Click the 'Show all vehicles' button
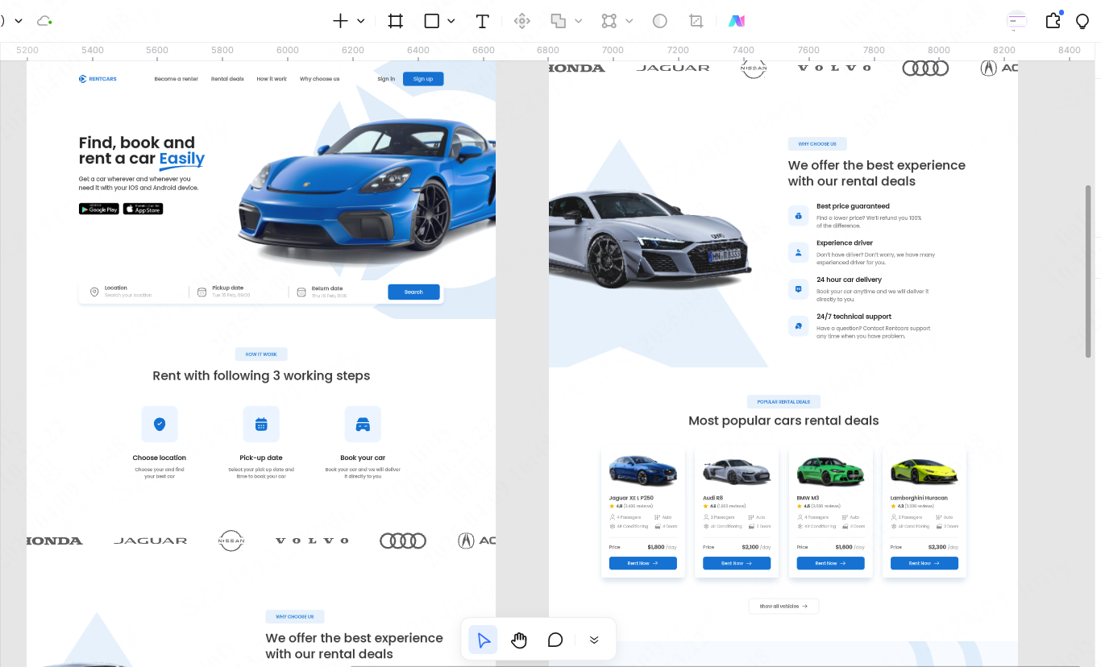This screenshot has width=1101, height=667. [783, 606]
